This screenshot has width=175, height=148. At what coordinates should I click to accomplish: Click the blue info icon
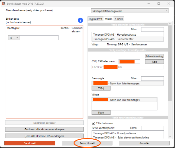(80, 20)
